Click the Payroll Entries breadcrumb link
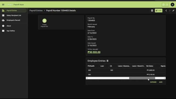The width and height of the screenshot is (176, 99). coord(36,10)
